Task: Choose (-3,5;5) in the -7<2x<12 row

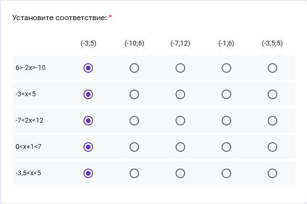Action: [272, 121]
